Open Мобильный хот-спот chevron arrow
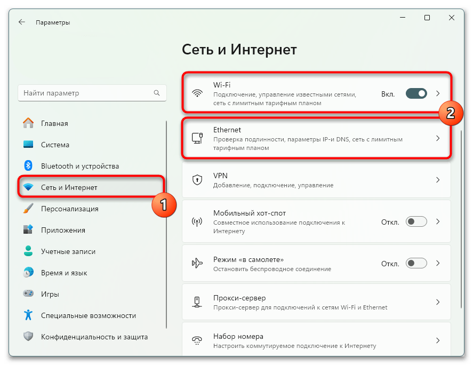Viewport: 473px width, 365px height. [x=438, y=221]
